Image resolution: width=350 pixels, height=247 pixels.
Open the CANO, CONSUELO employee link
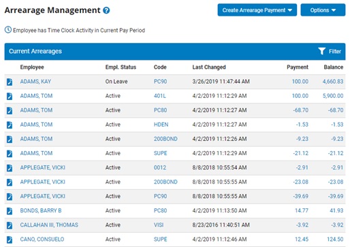click(x=42, y=240)
